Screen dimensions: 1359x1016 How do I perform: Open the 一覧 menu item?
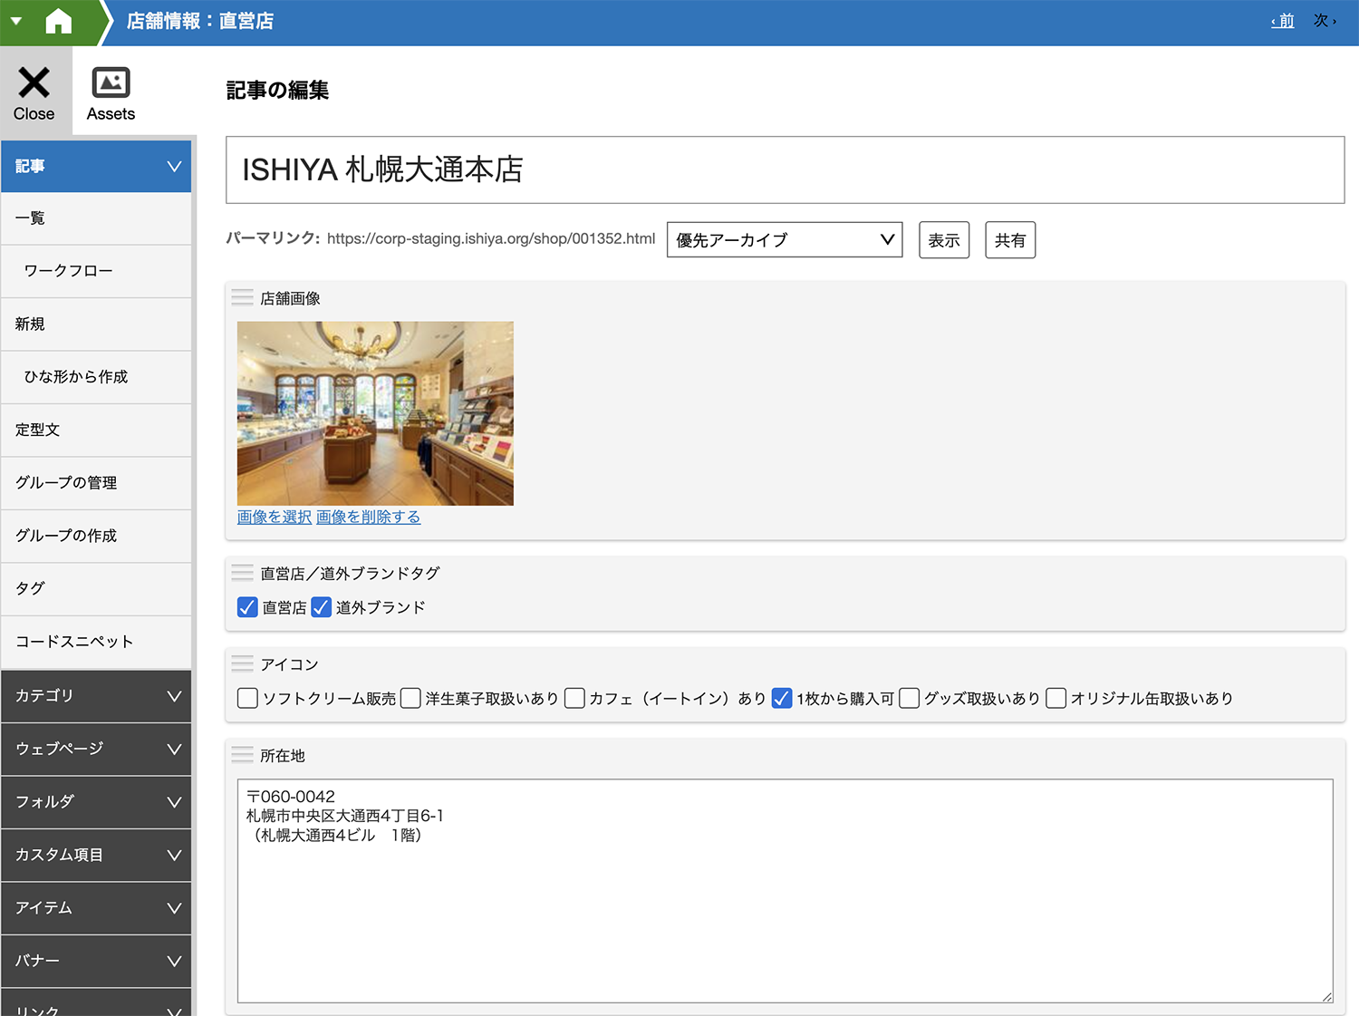tap(96, 218)
